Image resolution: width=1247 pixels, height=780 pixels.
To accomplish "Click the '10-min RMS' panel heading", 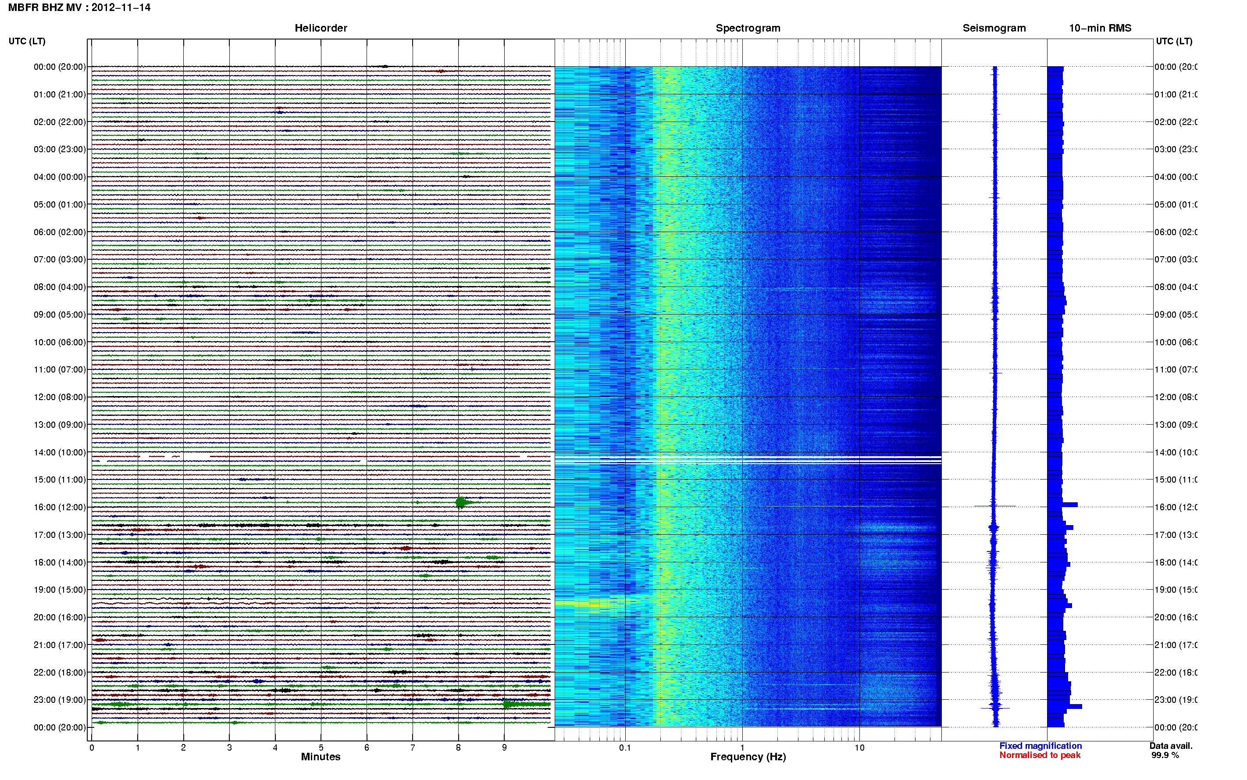I will 1100,28.
